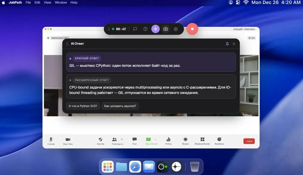The width and height of the screenshot is (303, 175).
Task: Open the Finder folder in the Dock
Action: pos(121,167)
